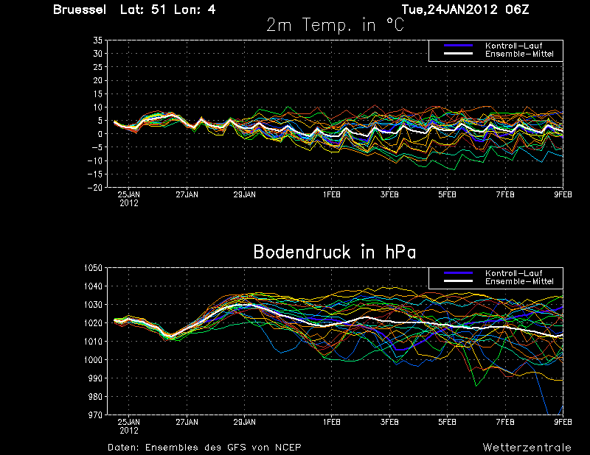Click 'Ensemble-Mittel' in the pressure chart legend
Image resolution: width=590 pixels, height=455 pixels.
[x=519, y=282]
